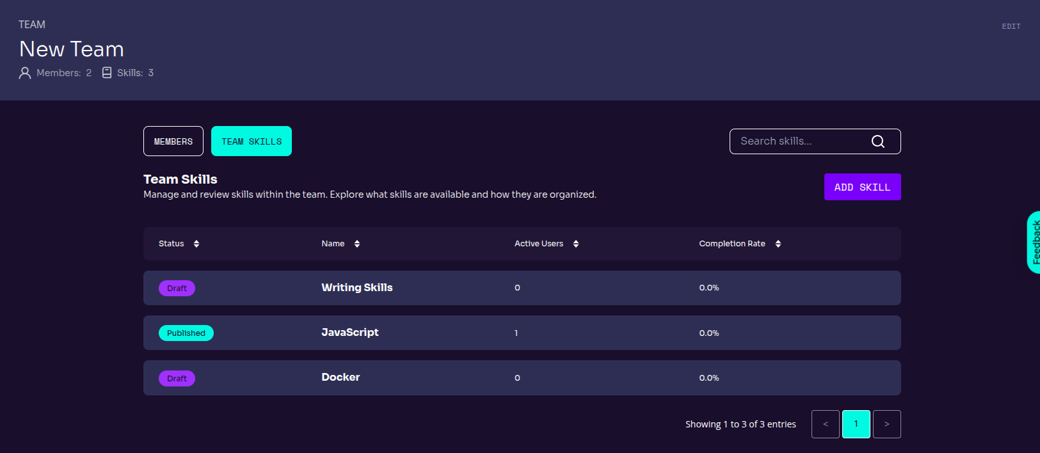
Task: Focus the Search skills input field
Action: 800,141
